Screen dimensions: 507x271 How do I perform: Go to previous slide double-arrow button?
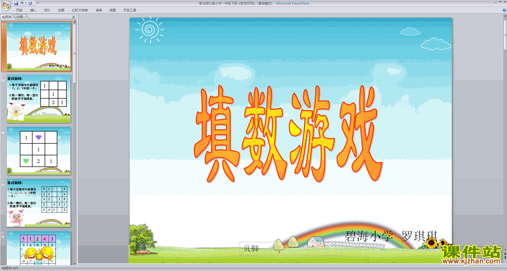pos(505,254)
